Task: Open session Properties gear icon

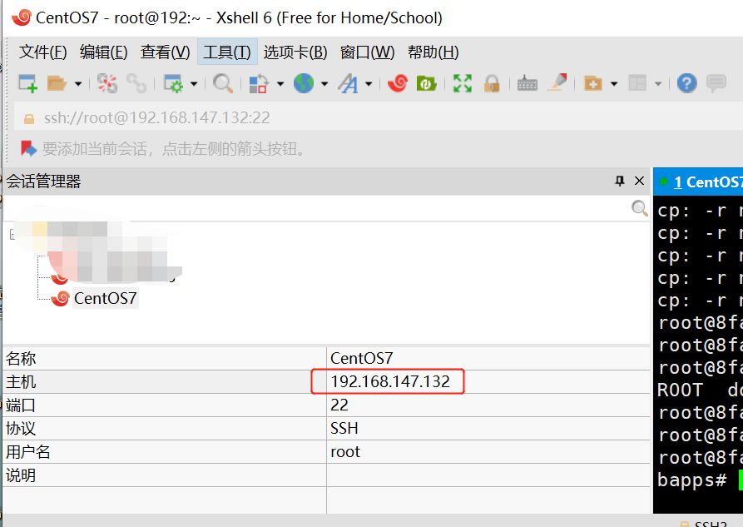Action: [173, 83]
